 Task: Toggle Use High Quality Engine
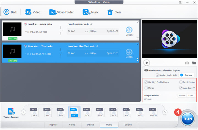pos(146,82)
